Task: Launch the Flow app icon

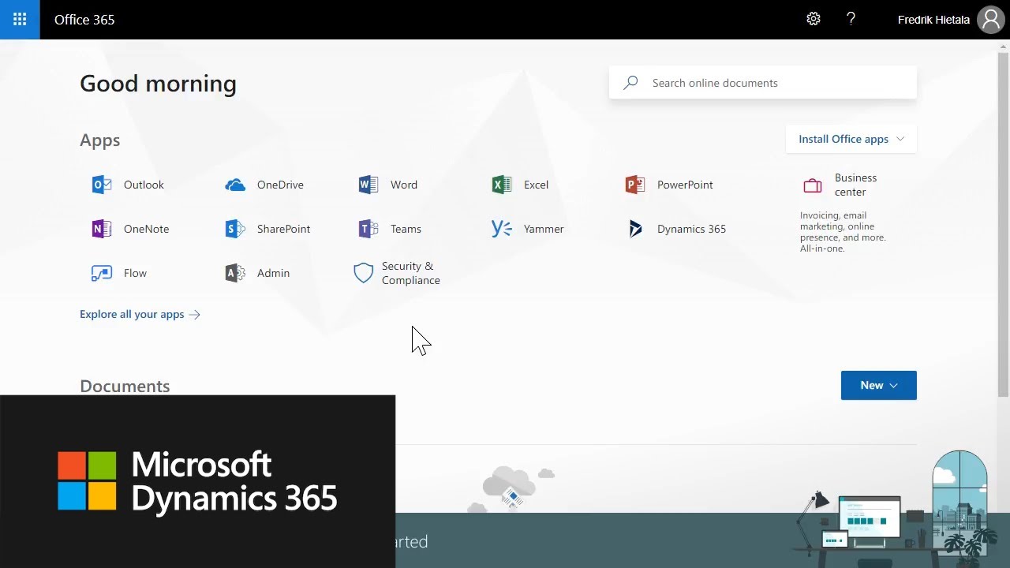Action: [x=102, y=273]
